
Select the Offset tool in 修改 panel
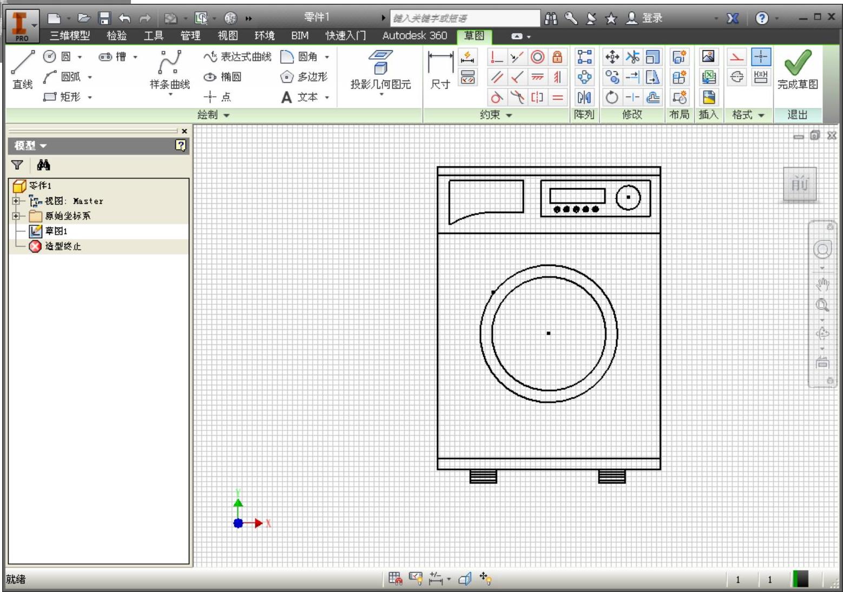tap(653, 97)
